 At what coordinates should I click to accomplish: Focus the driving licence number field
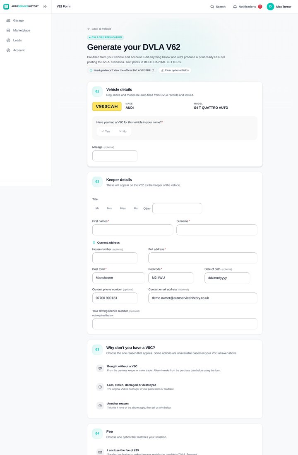click(175, 324)
